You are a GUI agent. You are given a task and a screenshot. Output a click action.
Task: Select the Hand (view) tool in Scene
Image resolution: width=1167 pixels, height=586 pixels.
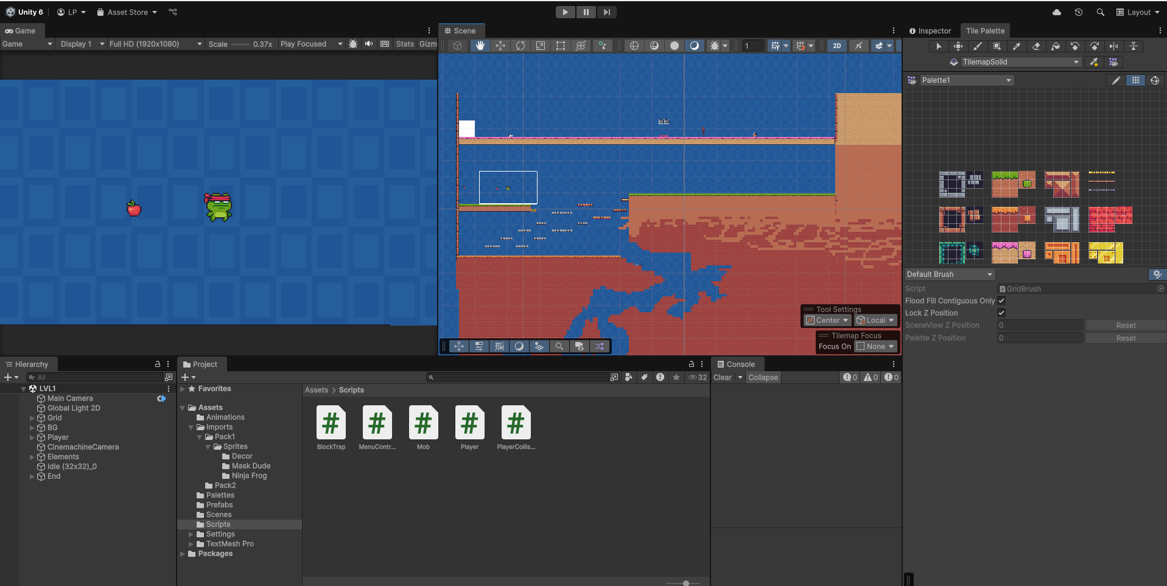(x=480, y=46)
